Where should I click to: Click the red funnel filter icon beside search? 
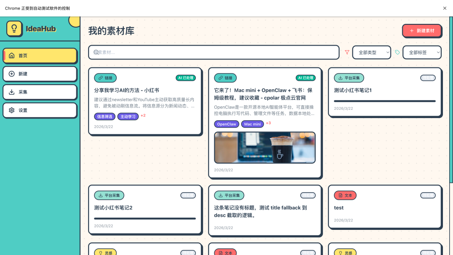[347, 52]
